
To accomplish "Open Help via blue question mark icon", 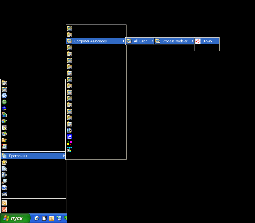I will (4, 188).
